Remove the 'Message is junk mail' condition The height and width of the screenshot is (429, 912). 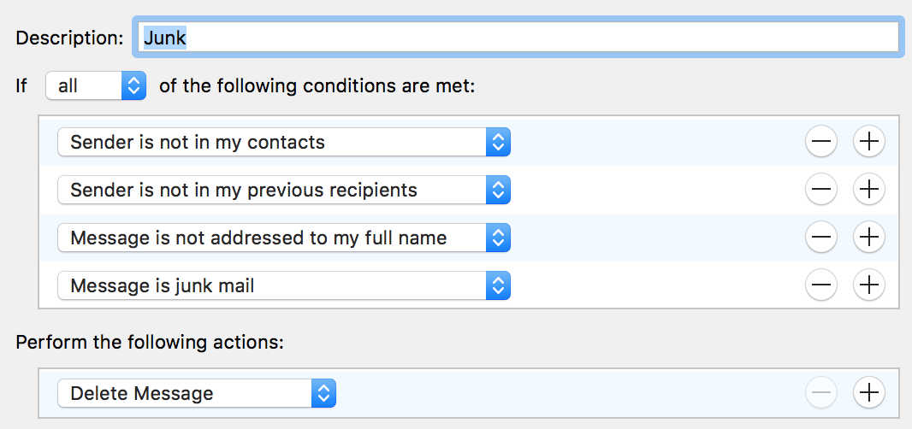(x=821, y=285)
